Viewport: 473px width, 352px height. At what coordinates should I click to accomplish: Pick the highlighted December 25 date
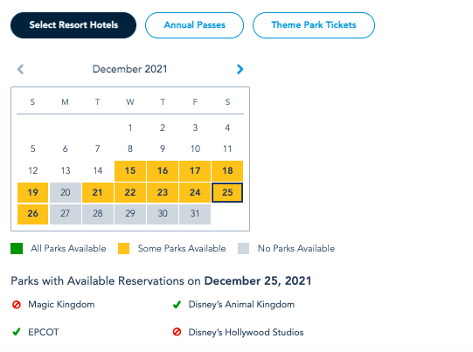(x=227, y=192)
